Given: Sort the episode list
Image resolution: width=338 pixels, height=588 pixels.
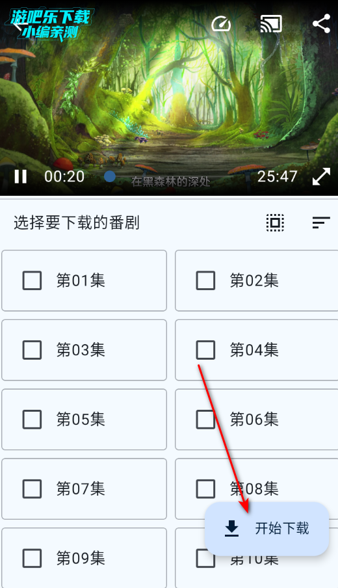Looking at the screenshot, I should [x=321, y=222].
